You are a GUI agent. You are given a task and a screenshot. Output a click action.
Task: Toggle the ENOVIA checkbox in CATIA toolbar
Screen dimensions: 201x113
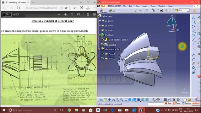click(114, 11)
